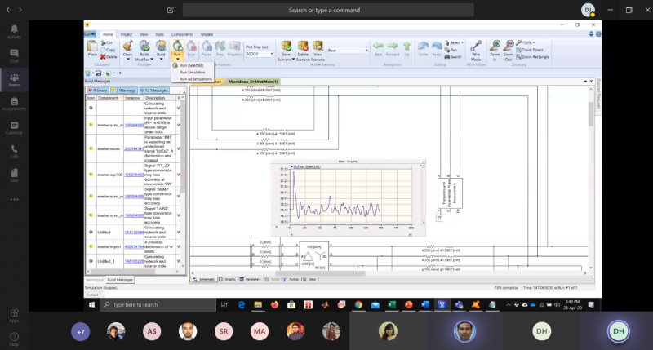The image size is (653, 350).
Task: Switch to the Workspace panel tab
Action: coord(95,280)
